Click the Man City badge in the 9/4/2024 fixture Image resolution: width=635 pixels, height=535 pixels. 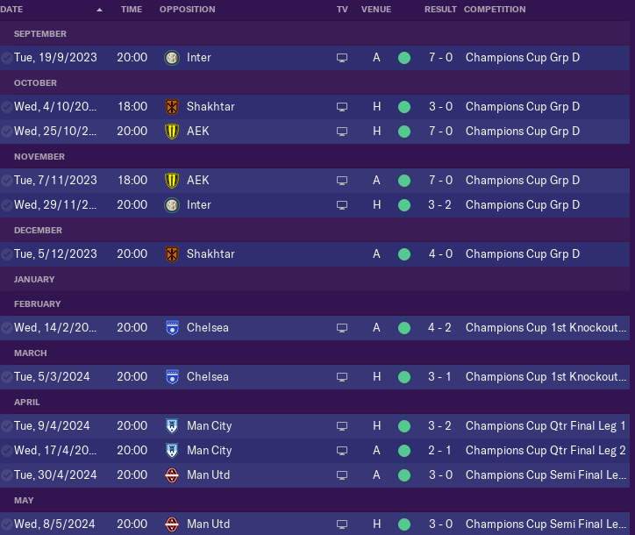(172, 426)
